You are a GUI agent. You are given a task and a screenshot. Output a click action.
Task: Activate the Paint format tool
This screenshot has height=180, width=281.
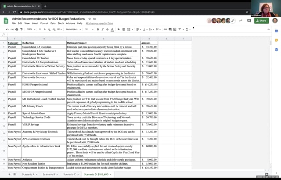click(22, 29)
